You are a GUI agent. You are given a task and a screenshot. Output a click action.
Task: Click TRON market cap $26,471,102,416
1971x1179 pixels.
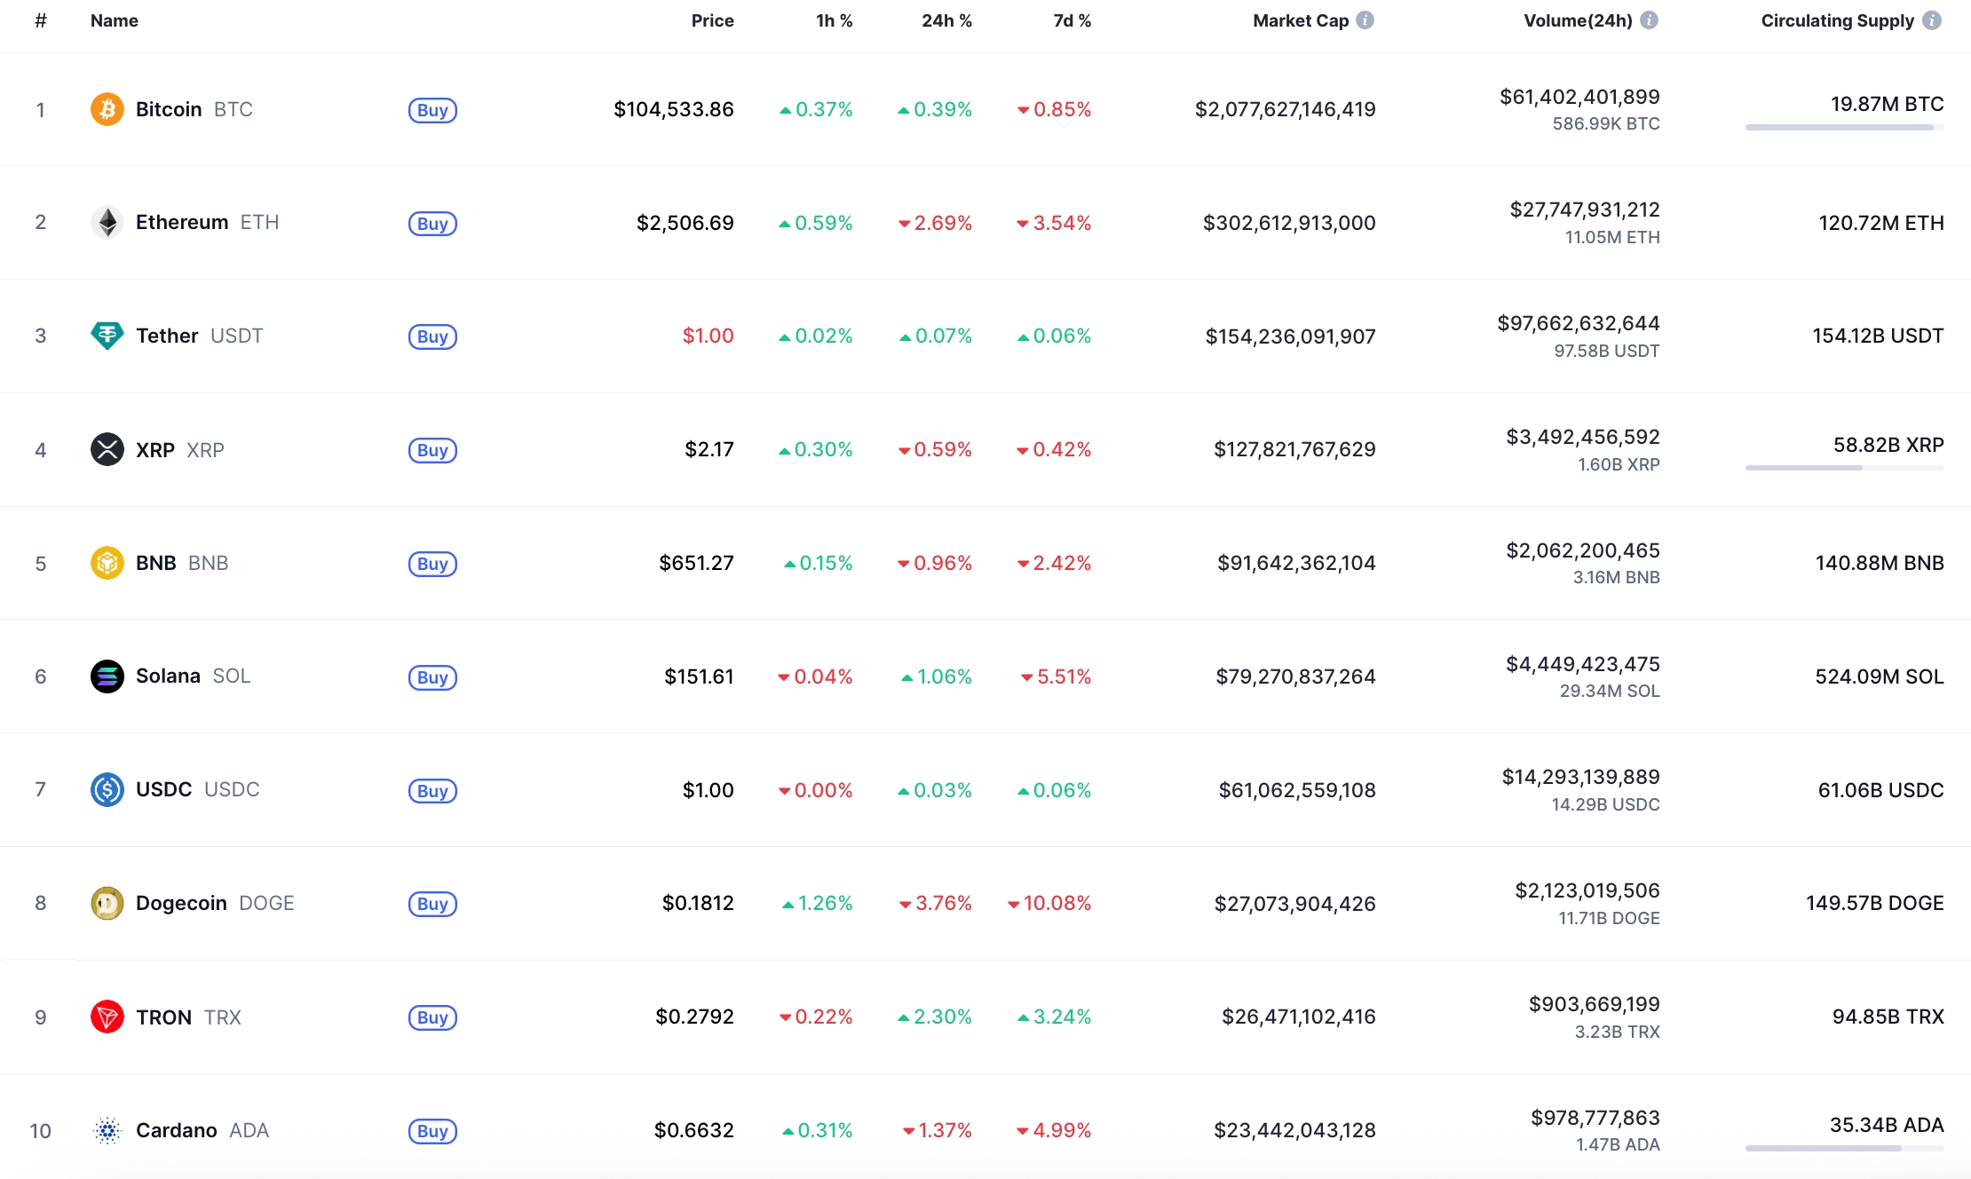pyautogui.click(x=1299, y=1017)
